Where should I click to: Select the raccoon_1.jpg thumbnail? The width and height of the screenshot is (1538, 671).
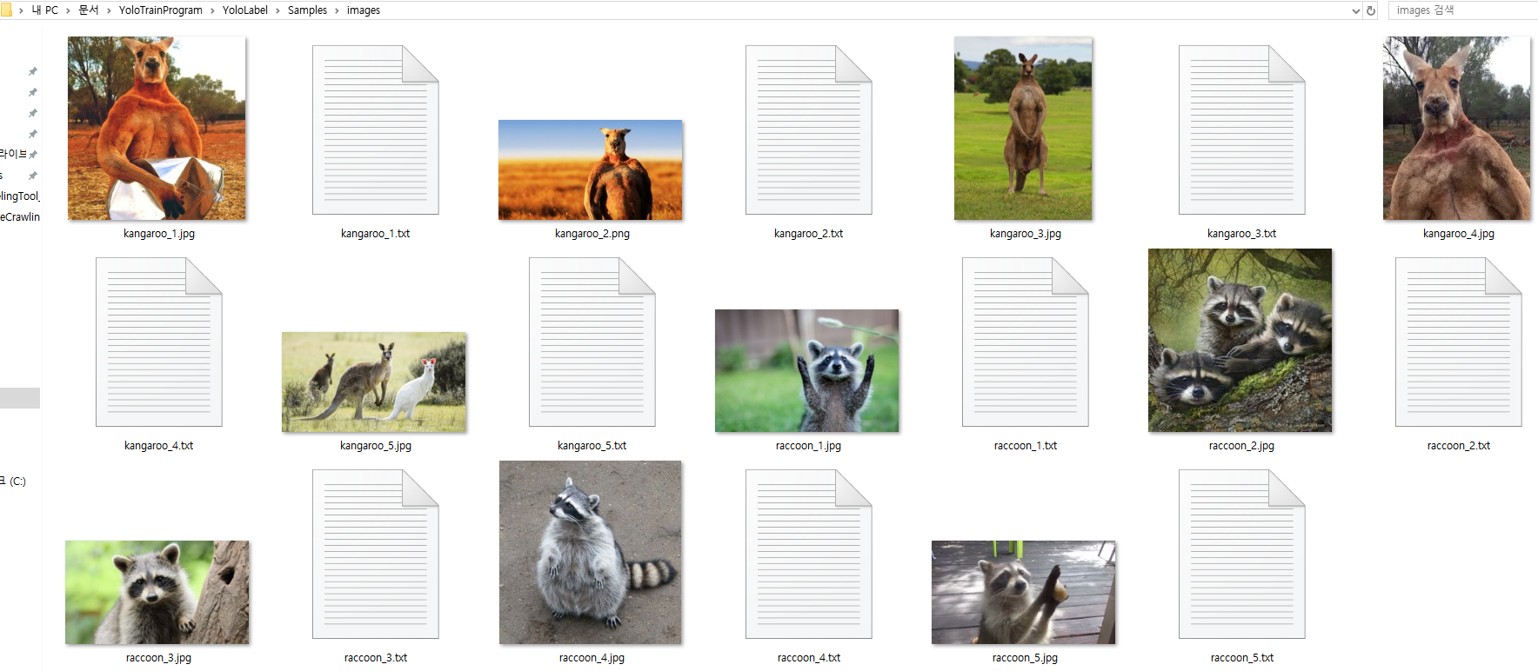pos(807,370)
